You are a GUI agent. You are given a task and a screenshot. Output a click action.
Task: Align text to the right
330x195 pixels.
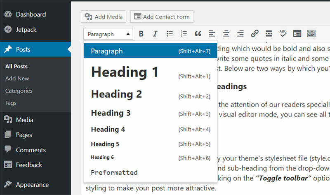click(x=240, y=34)
